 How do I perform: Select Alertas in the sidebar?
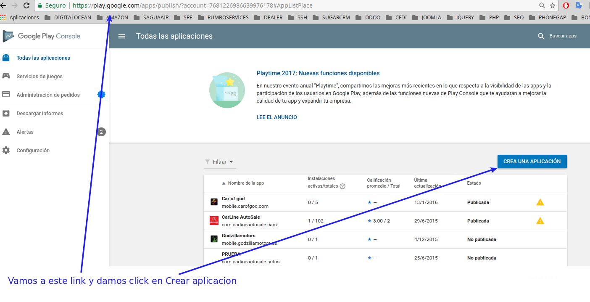point(25,132)
